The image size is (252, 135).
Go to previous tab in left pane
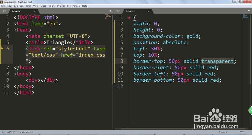[x=3, y=11]
